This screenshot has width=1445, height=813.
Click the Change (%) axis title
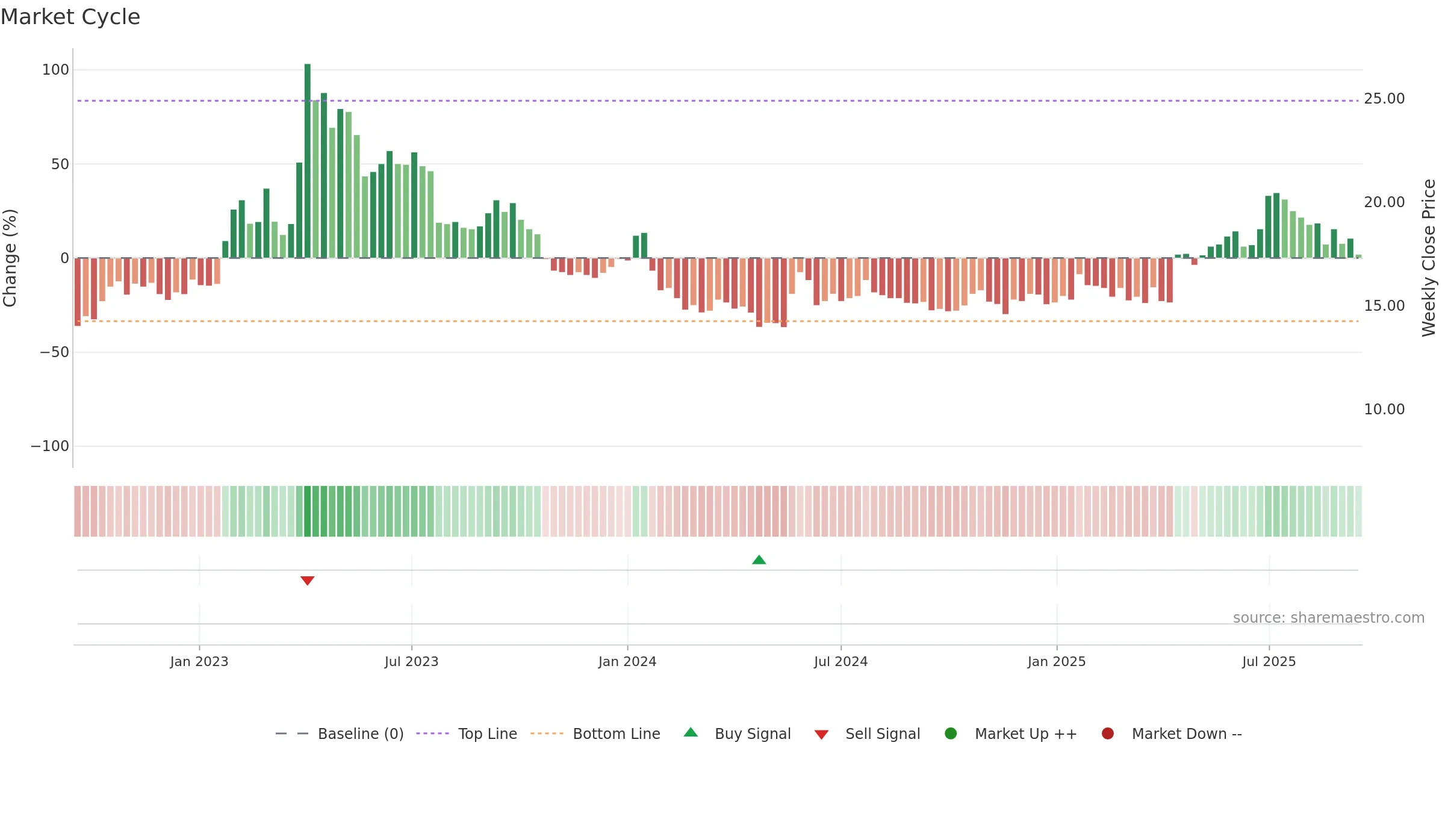[x=10, y=258]
